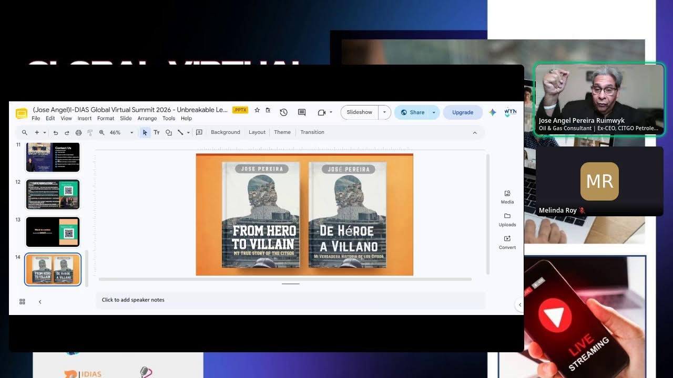Start the Slideshow
Screen dimensions: 673x378
[x=360, y=112]
